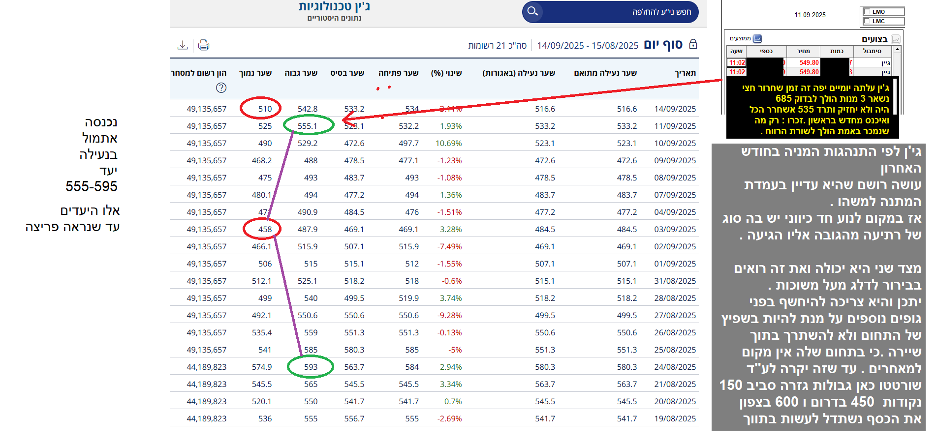Screen dimensions: 937x444
Task: Click the download data icon
Action: [183, 45]
